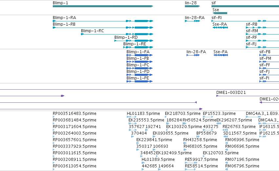Open EST RP003613054.5prime
The height and width of the screenshot is (171, 279).
(x=74, y=166)
